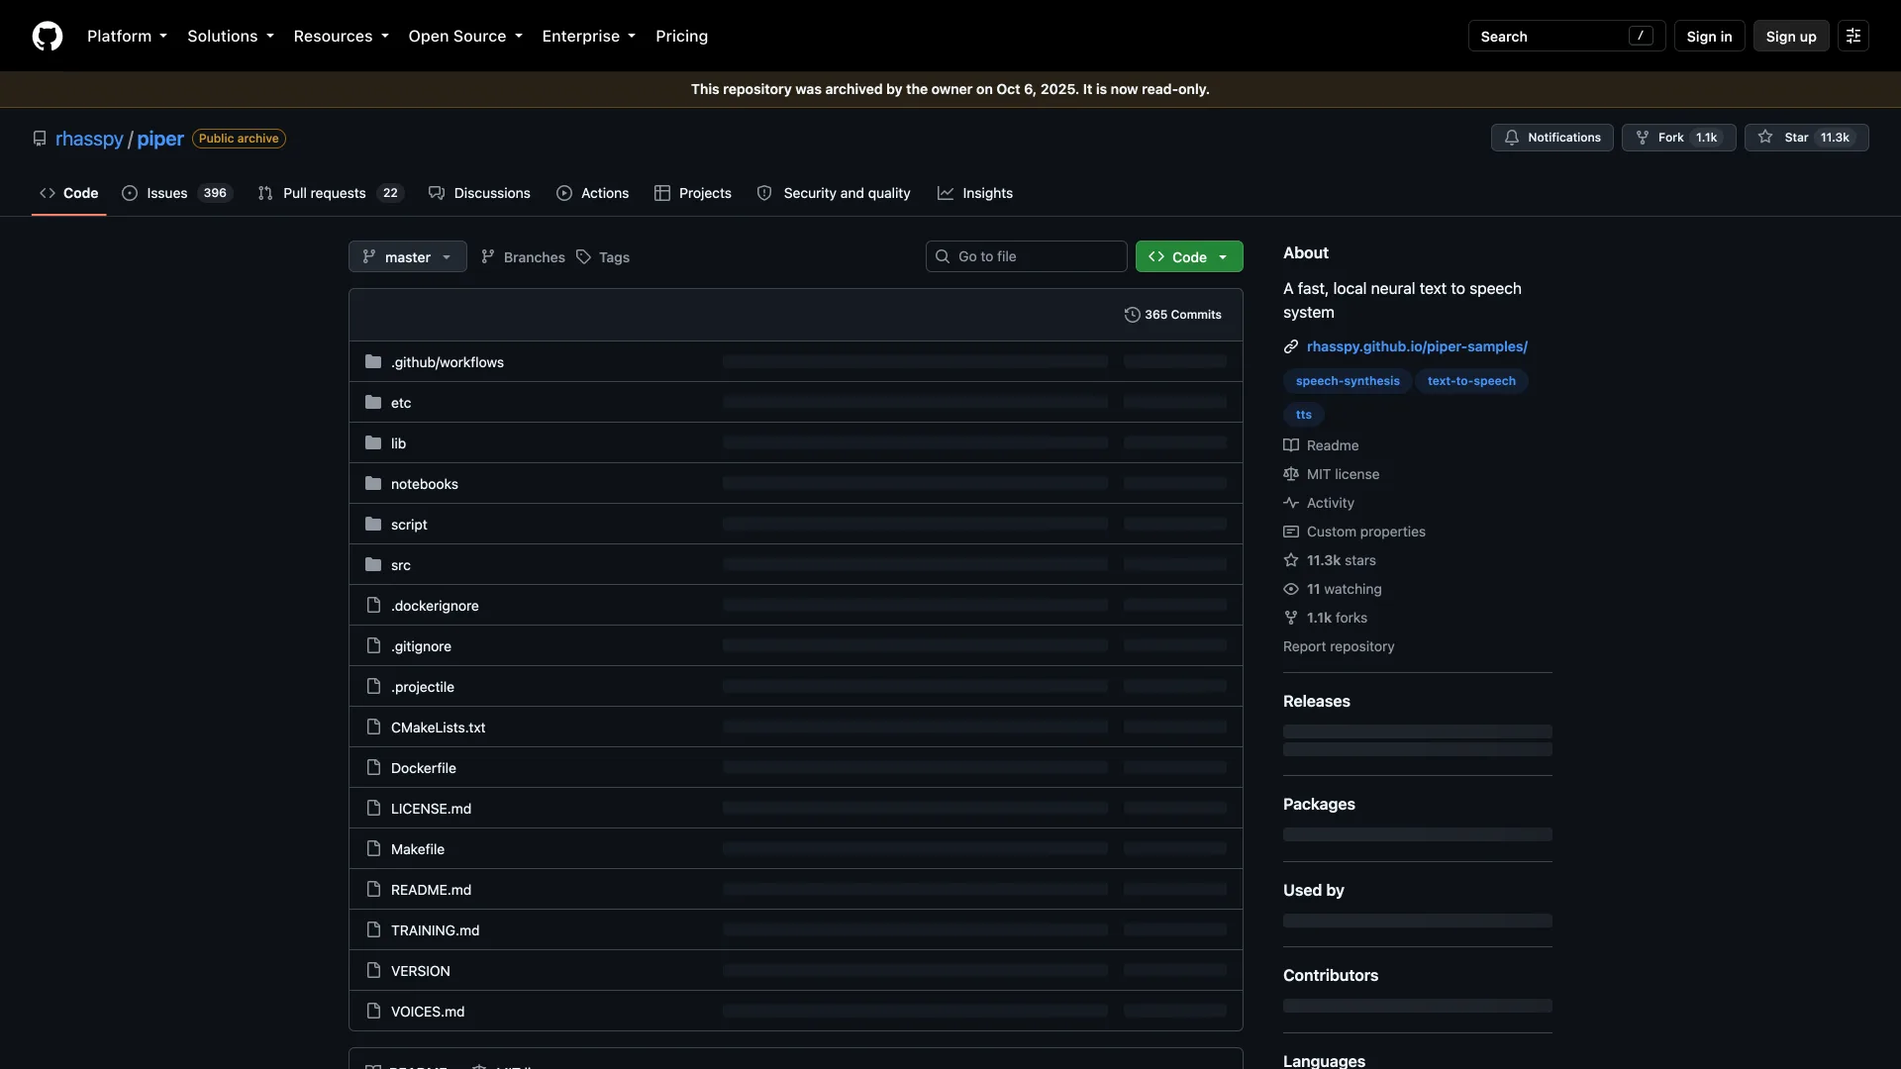Open the Insights tab
The width and height of the screenshot is (1901, 1069).
(x=975, y=193)
